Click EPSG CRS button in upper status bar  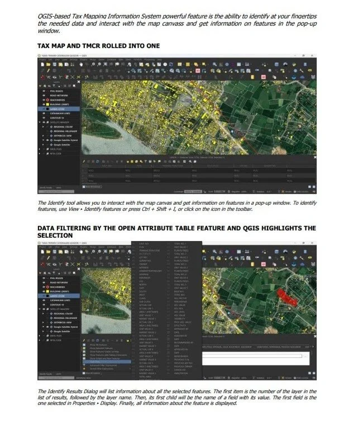pyautogui.click(x=301, y=191)
